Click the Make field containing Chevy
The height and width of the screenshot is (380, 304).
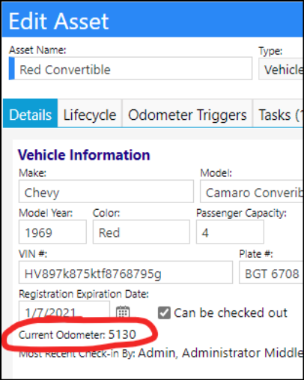tap(106, 191)
